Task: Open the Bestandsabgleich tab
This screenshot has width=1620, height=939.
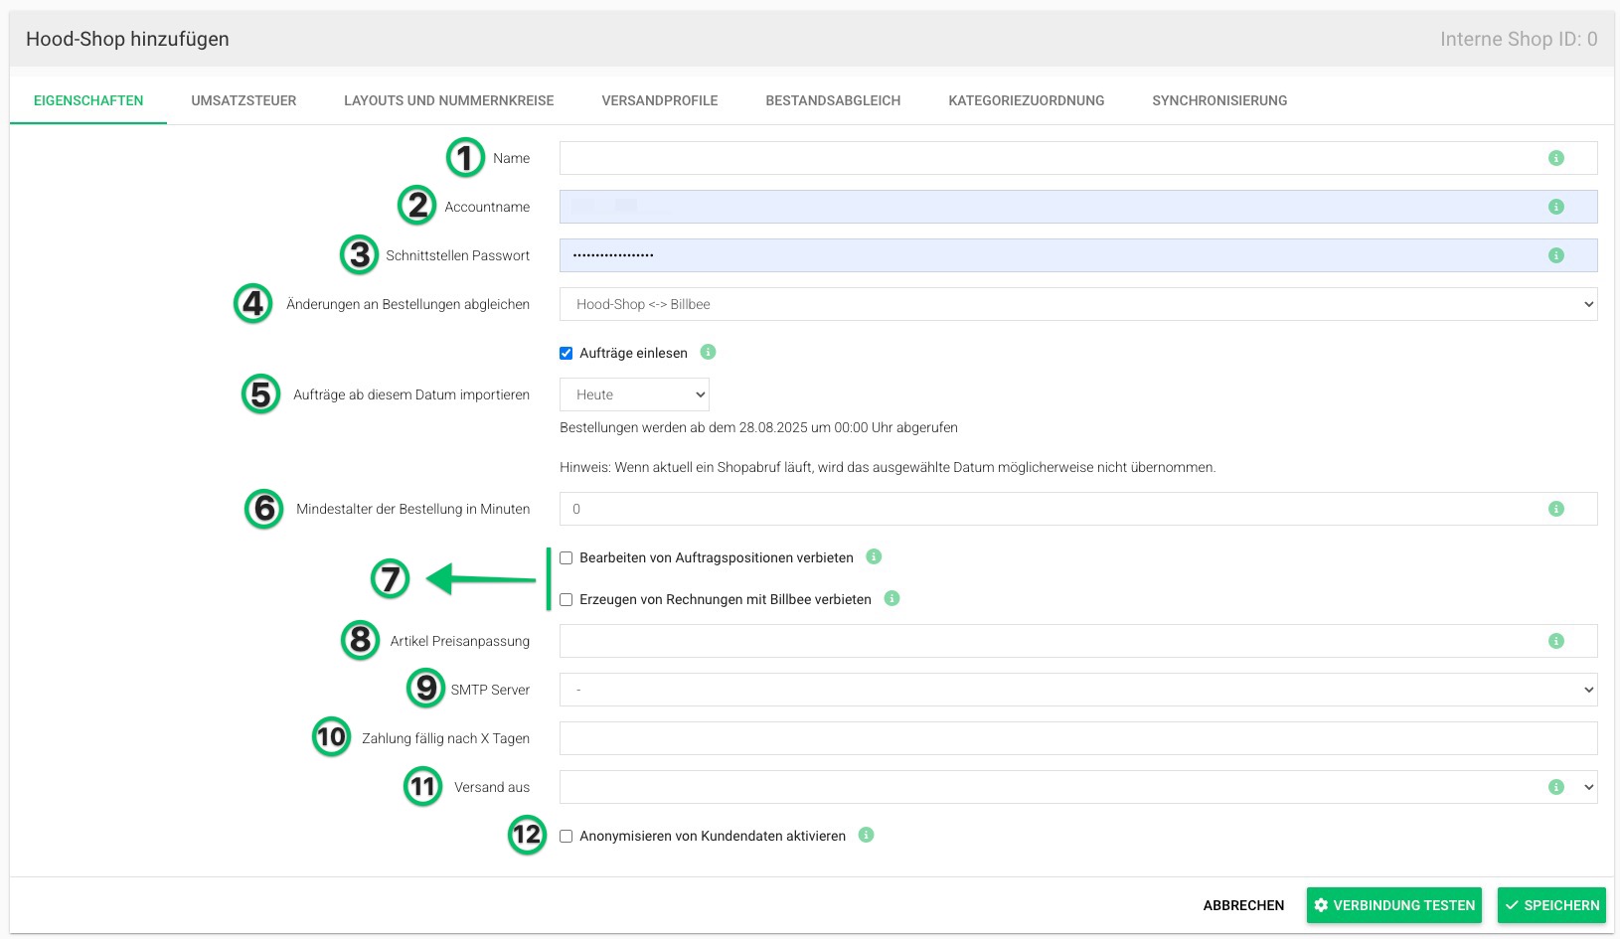Action: click(x=833, y=100)
